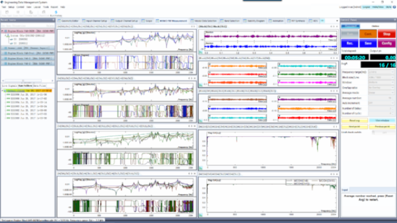The image size is (397, 223).
Task: Click the Reset avg button
Action: coord(354,121)
